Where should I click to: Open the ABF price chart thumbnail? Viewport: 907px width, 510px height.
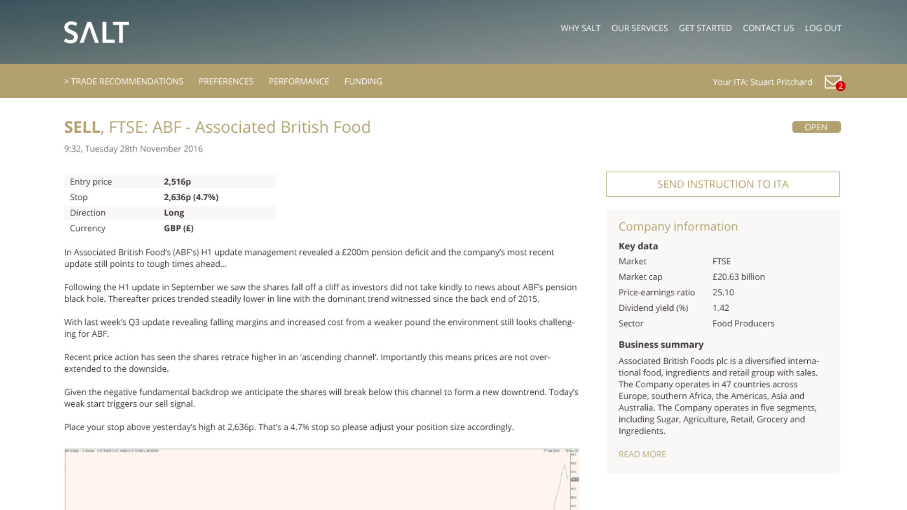(x=321, y=479)
